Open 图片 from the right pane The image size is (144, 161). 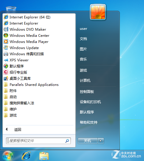(83, 49)
